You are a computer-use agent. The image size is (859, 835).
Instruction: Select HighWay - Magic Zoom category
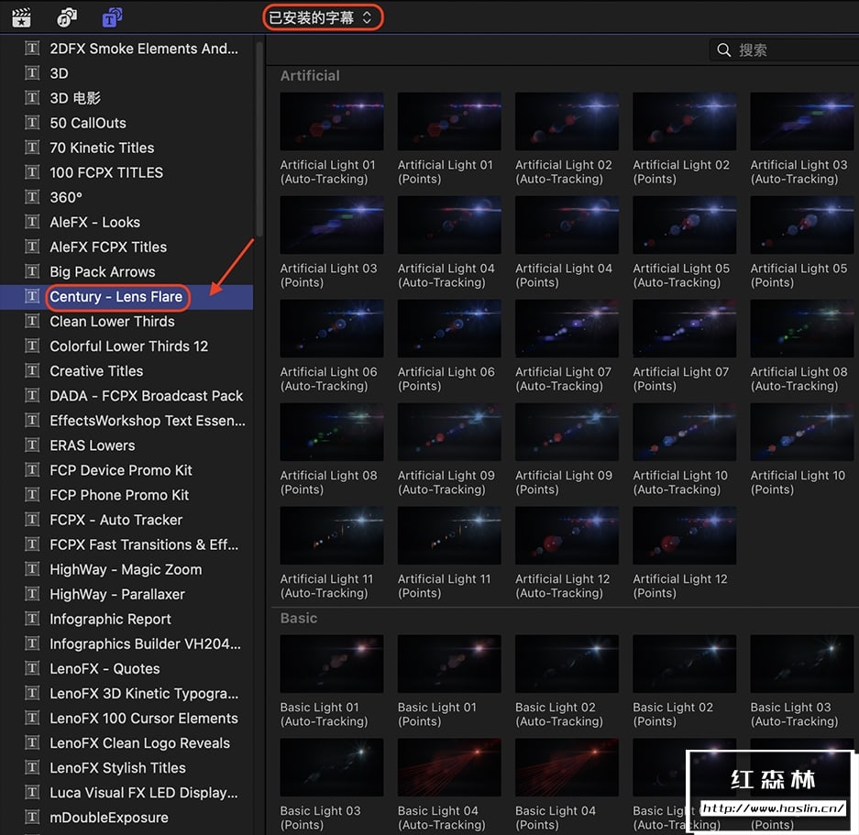tap(127, 569)
